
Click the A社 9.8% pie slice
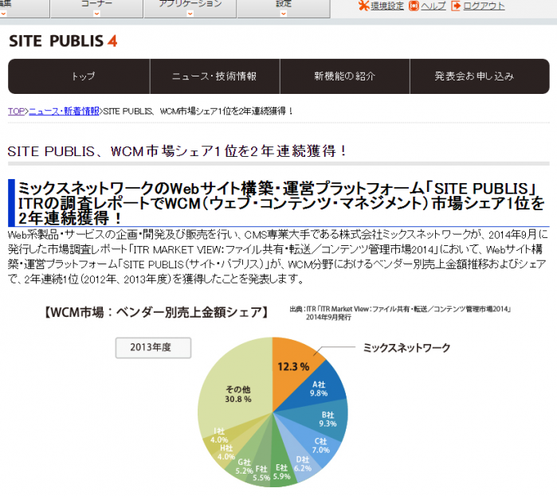(319, 389)
